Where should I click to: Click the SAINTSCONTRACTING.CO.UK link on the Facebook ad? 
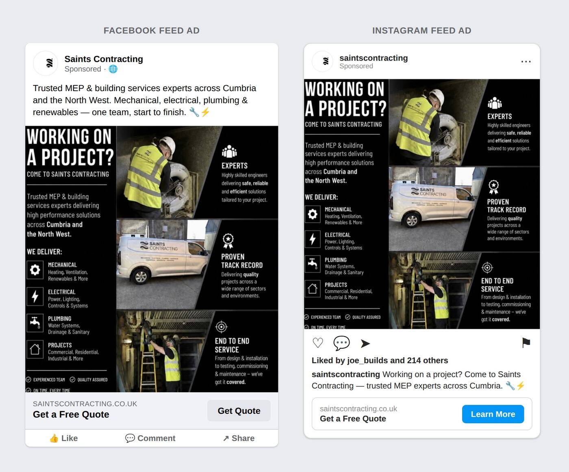[x=85, y=404]
